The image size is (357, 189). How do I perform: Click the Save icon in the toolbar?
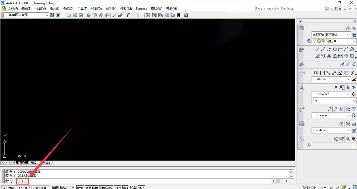tap(81, 15)
